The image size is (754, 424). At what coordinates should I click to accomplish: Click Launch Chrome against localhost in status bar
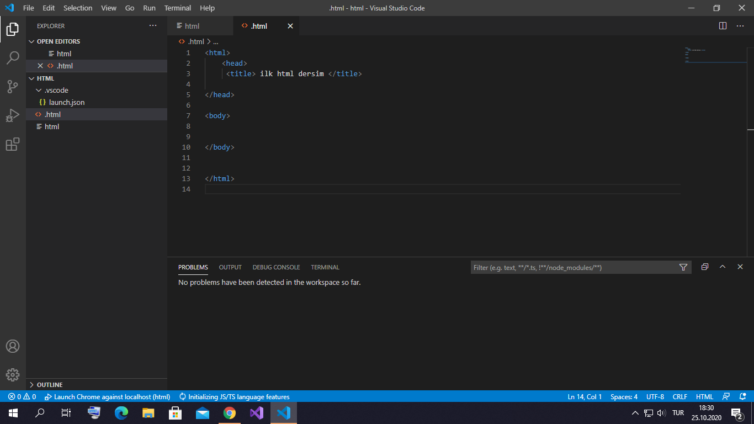108,396
